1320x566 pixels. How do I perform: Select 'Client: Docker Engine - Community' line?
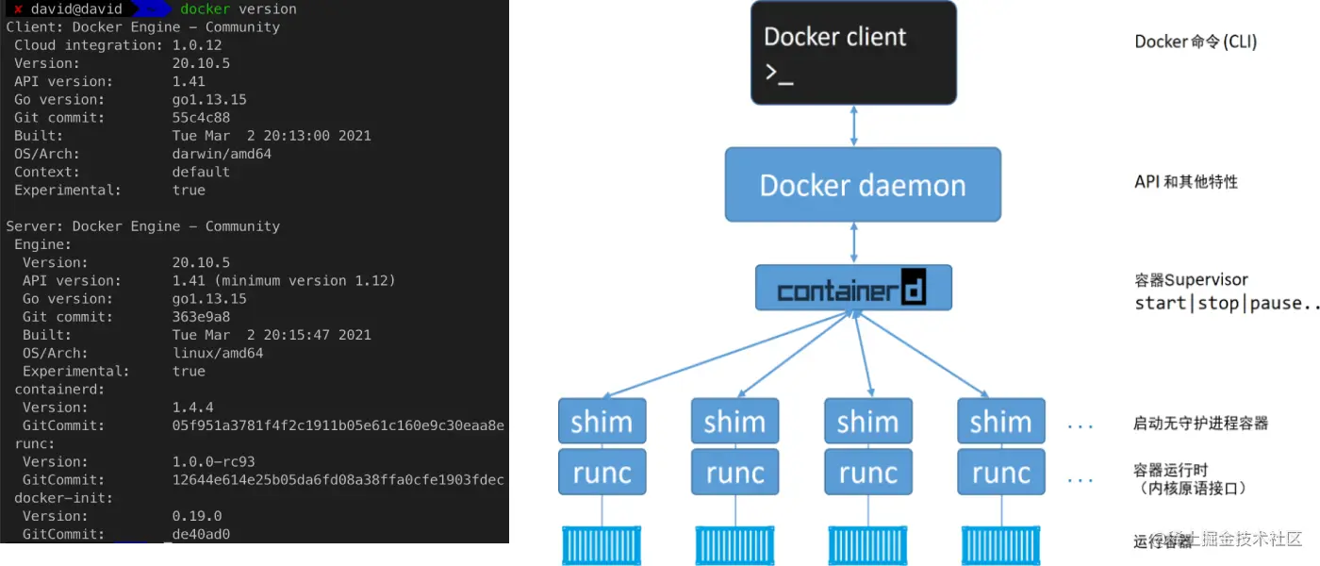tap(143, 27)
